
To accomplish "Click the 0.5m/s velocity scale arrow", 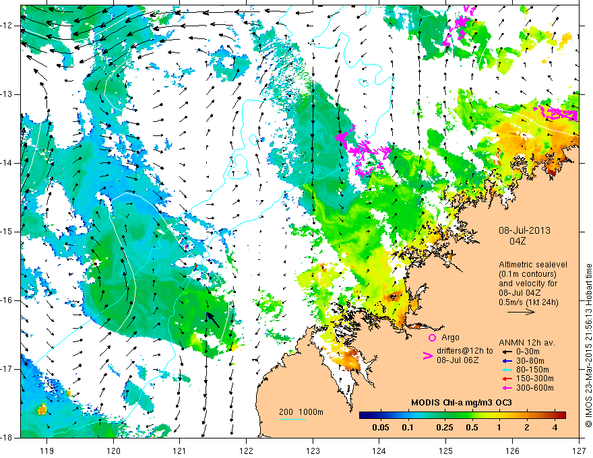I will [521, 312].
